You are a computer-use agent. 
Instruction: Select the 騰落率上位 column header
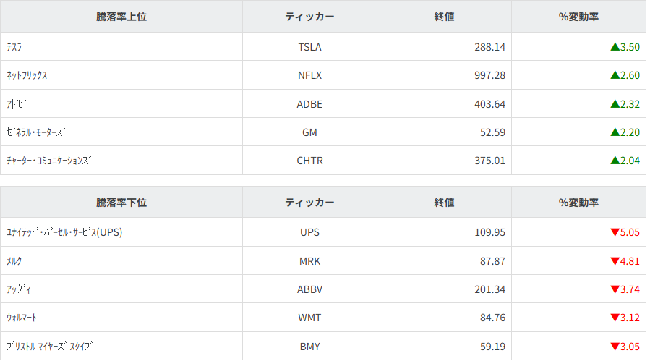[x=121, y=17]
